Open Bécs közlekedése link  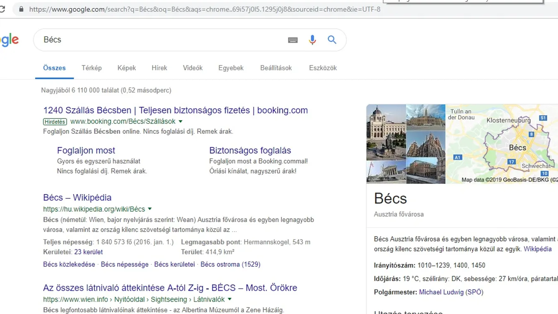click(69, 264)
